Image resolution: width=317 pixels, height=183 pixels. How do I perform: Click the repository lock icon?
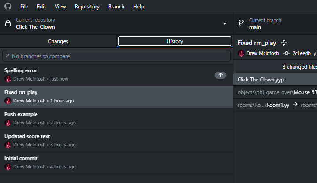[8, 23]
